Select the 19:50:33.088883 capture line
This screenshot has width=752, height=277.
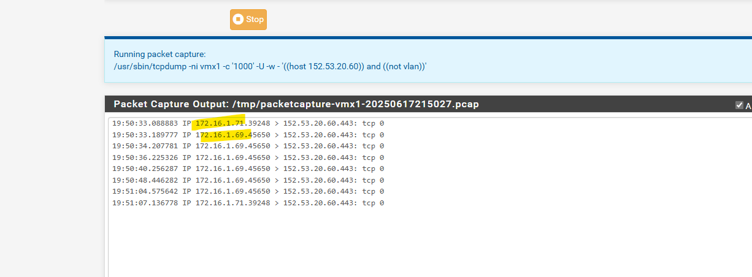(248, 123)
